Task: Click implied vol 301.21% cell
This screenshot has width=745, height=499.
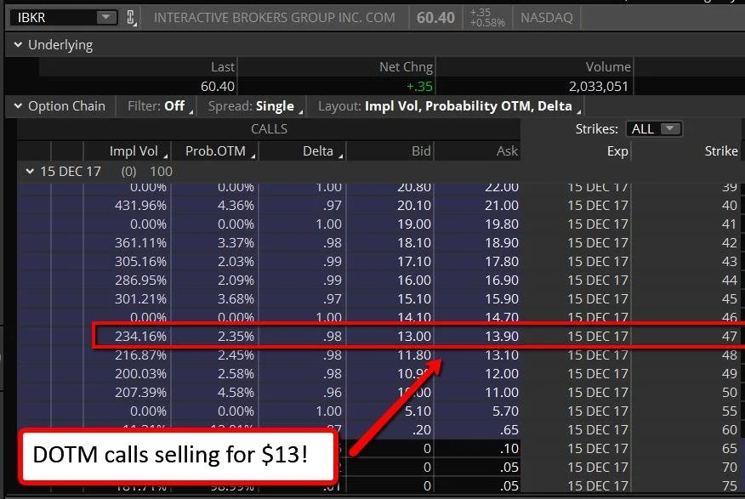Action: (140, 298)
